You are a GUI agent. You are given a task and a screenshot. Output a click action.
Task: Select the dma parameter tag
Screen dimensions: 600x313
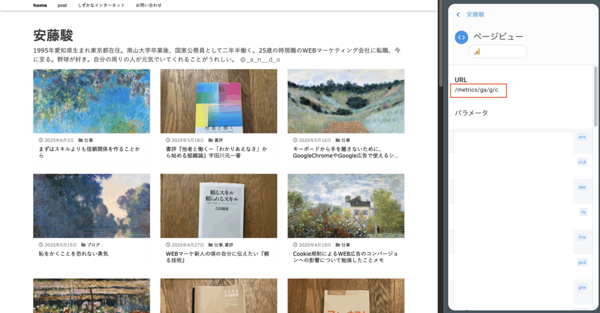[582, 187]
